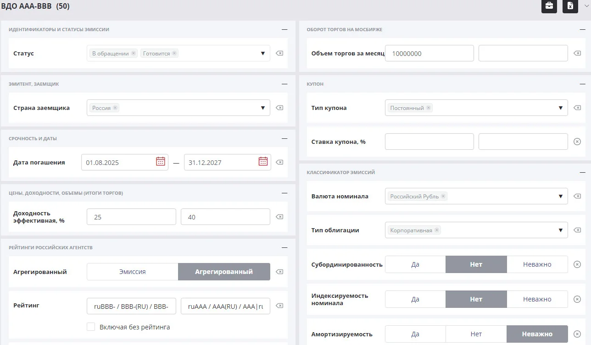This screenshot has height=345, width=591.
Task: Clear the Валюта номинала field with the backspace icon
Action: click(x=577, y=196)
